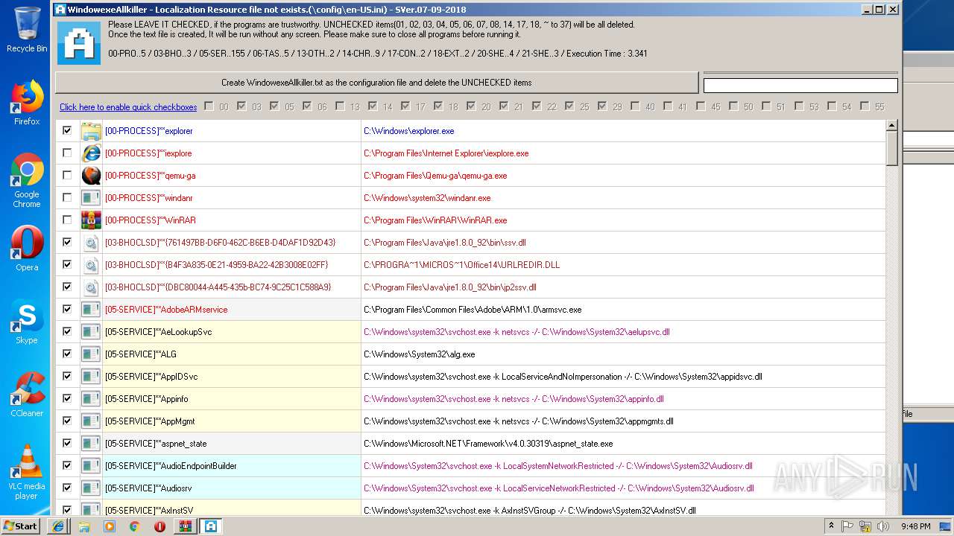Click the taskbar clock showing 9:48 PM

(x=915, y=526)
